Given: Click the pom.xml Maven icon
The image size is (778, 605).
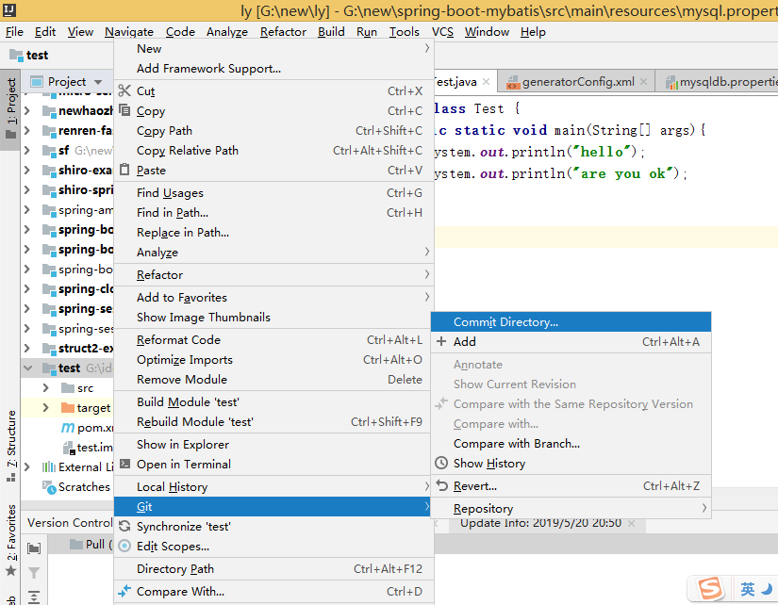Looking at the screenshot, I should 68,428.
